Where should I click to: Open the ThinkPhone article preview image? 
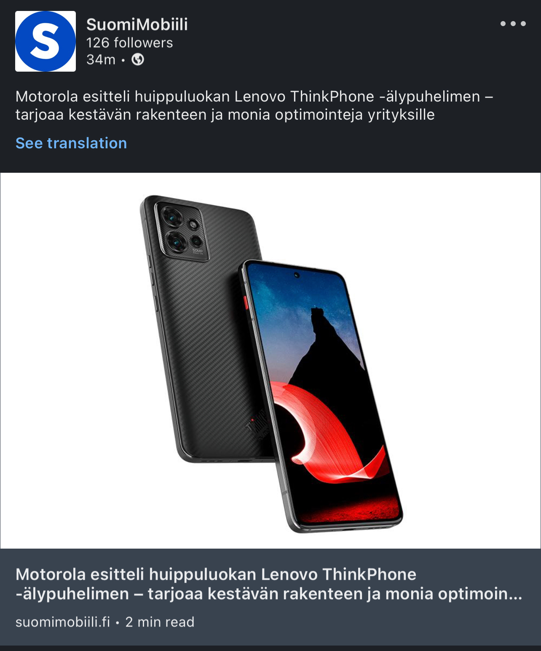click(270, 361)
